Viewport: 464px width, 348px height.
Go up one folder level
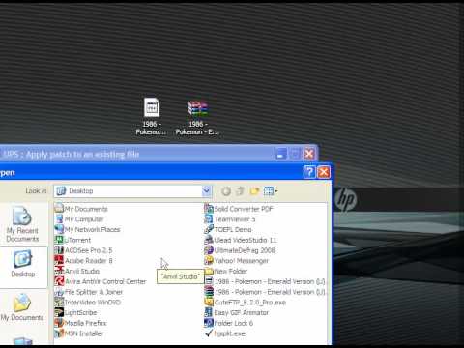click(240, 191)
